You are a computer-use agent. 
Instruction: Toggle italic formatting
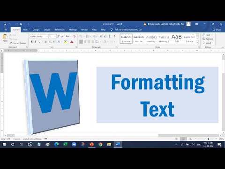point(36,42)
